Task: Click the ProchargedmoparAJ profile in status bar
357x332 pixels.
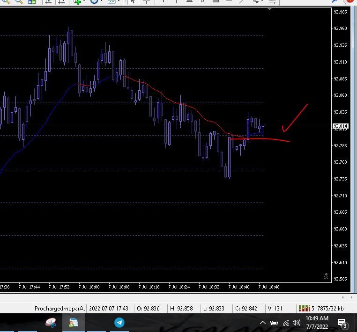Action: pos(60,308)
